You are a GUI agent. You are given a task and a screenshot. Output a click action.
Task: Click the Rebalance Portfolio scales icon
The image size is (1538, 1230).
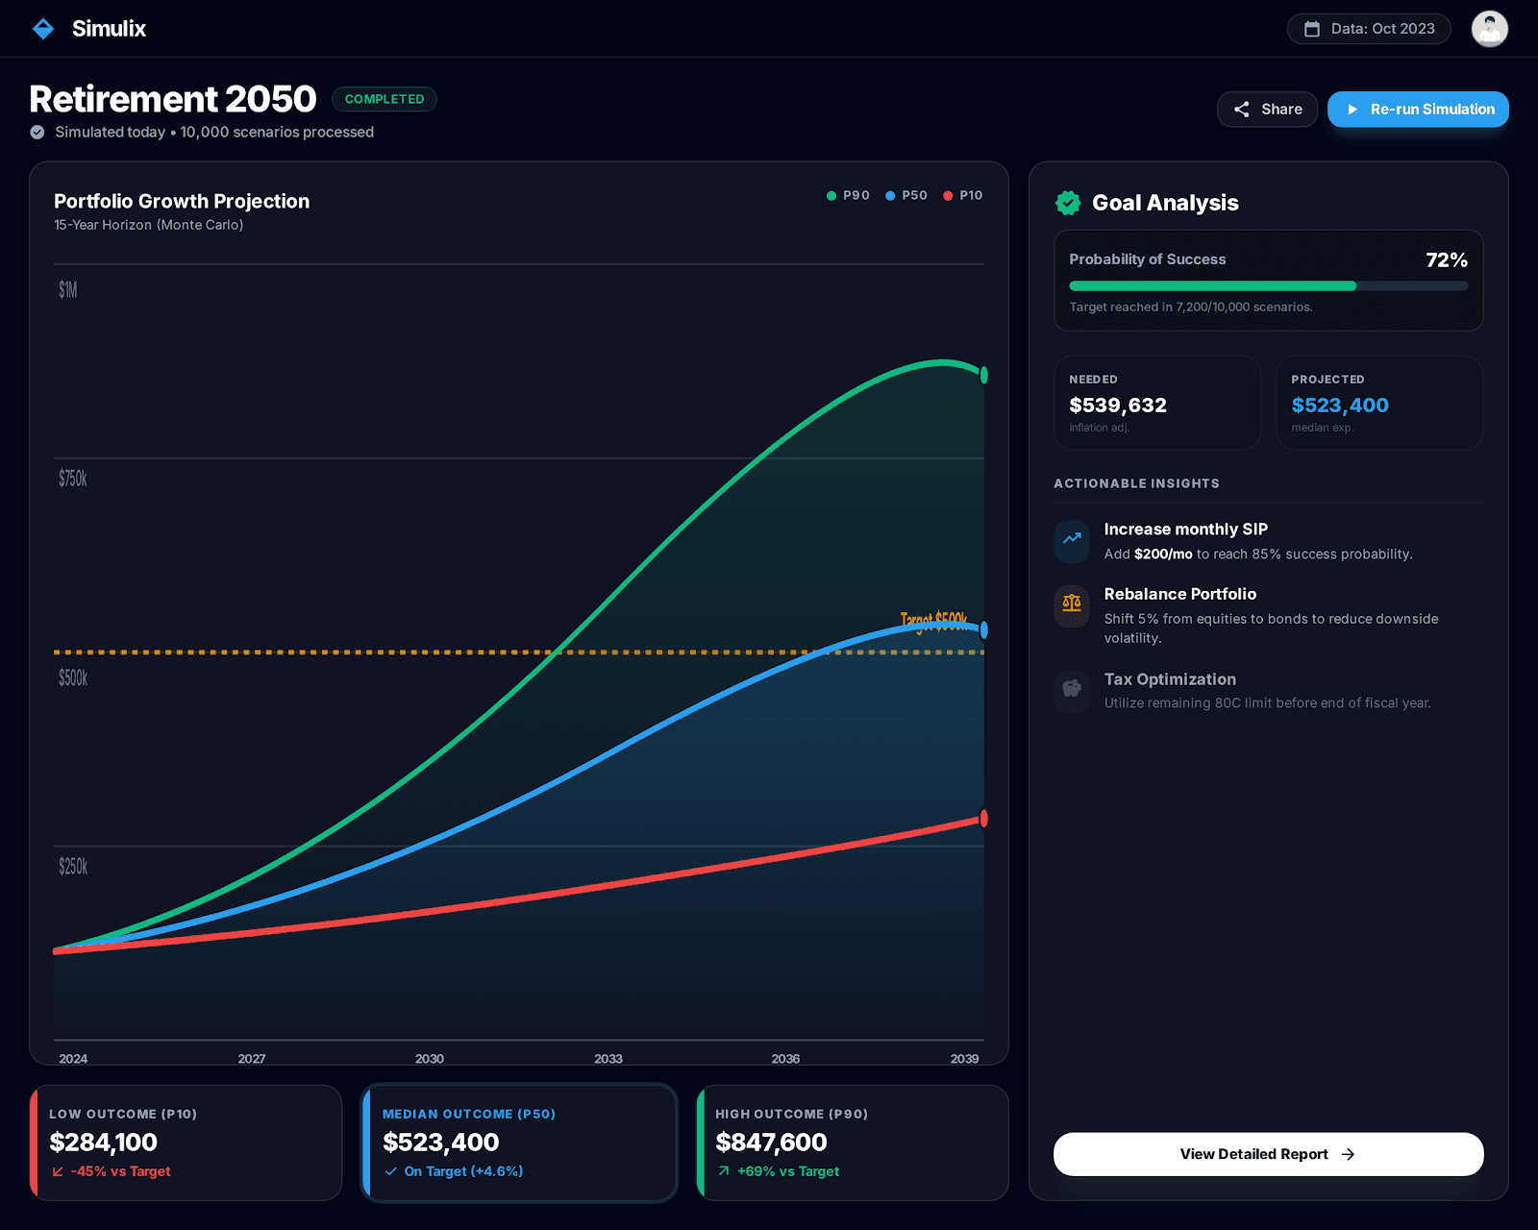tap(1071, 605)
